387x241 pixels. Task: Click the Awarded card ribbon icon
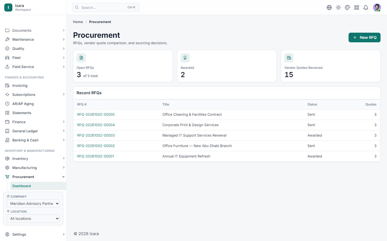coord(185,58)
